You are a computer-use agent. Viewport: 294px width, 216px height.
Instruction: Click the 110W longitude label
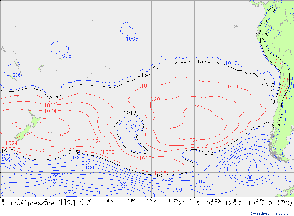coord(195,201)
